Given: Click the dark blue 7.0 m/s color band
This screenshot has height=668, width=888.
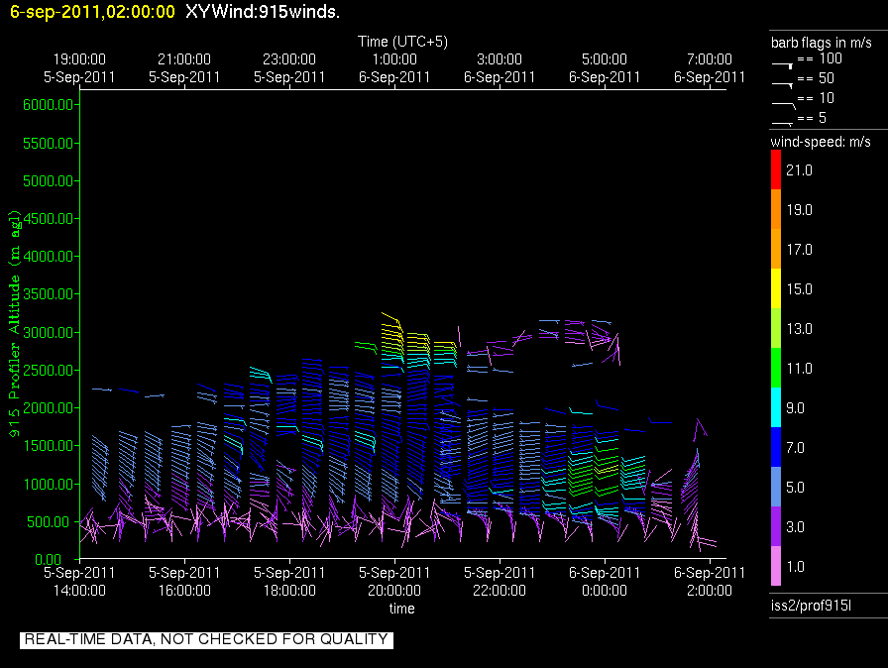Looking at the screenshot, I should point(776,447).
